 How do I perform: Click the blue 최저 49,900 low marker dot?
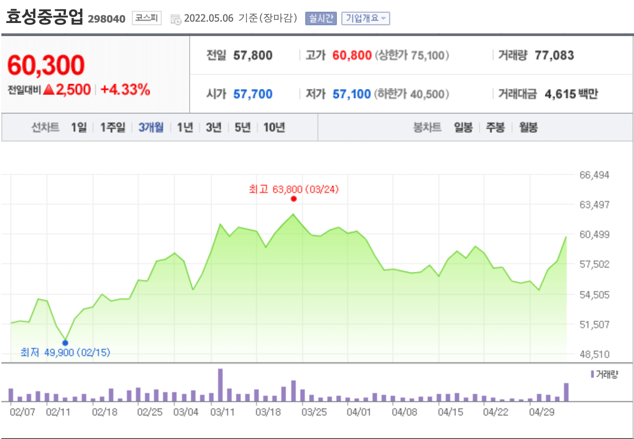(x=65, y=343)
